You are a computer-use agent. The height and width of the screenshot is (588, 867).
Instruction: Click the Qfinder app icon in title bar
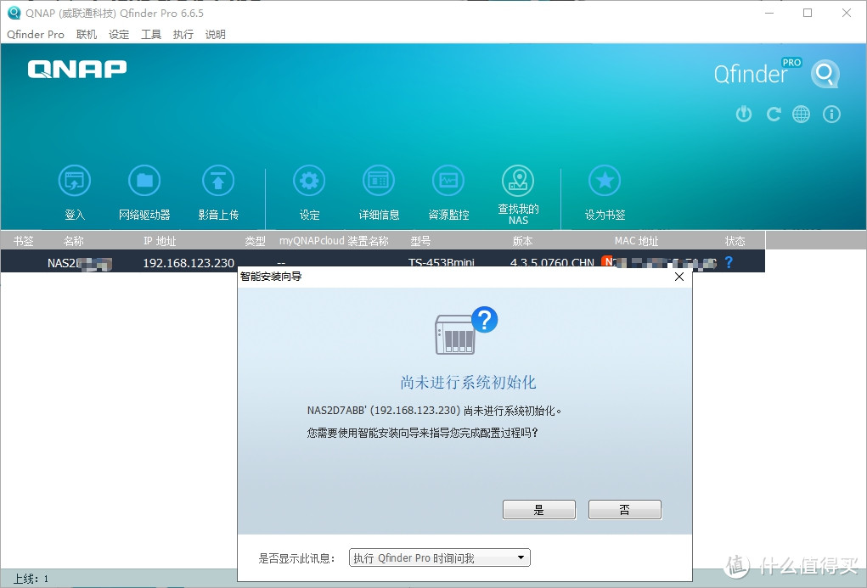click(14, 13)
